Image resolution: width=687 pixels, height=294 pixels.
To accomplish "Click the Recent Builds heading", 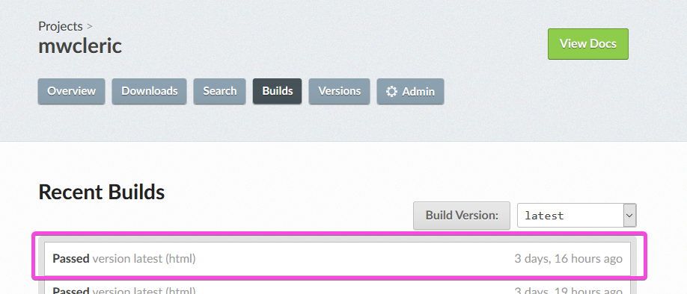I will [x=102, y=192].
